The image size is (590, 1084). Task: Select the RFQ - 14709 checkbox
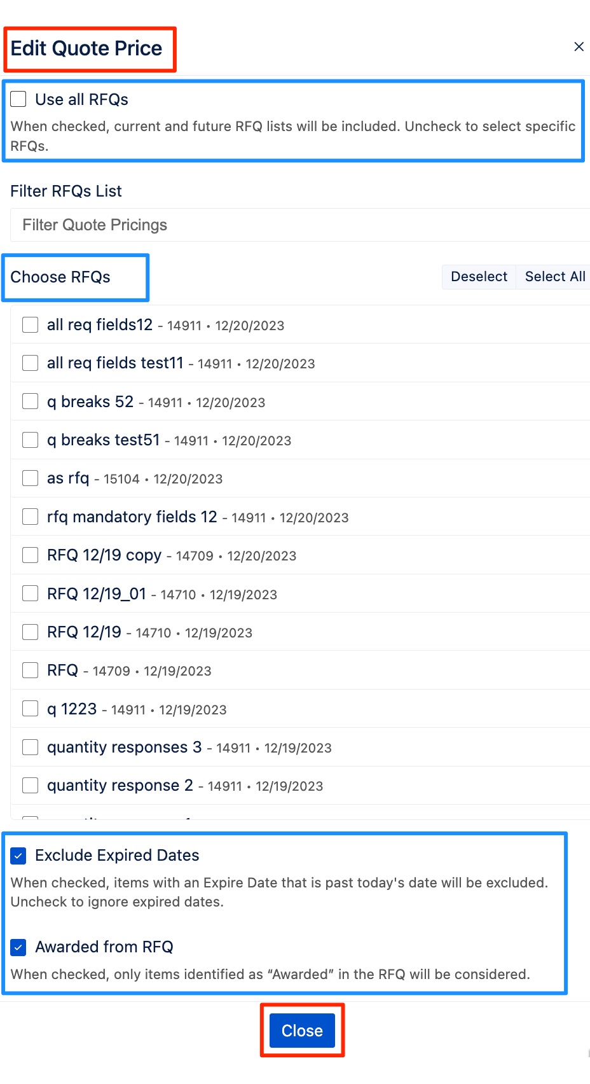[x=30, y=671]
